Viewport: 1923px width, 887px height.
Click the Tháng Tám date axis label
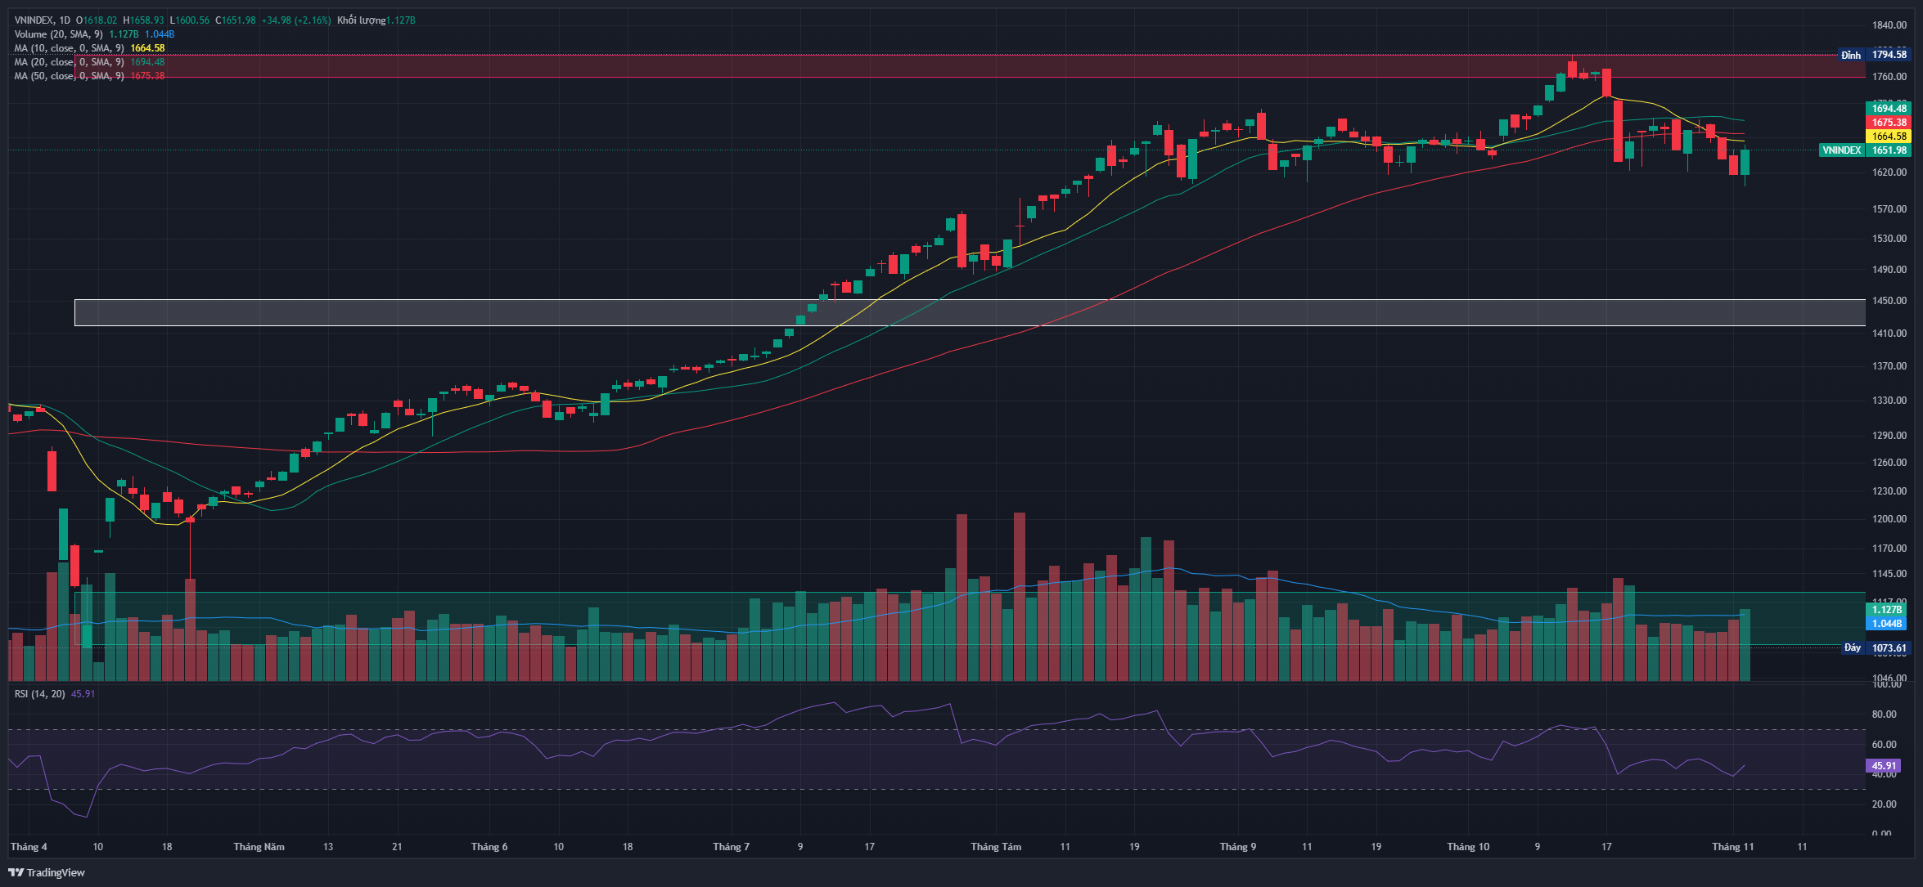(x=995, y=847)
